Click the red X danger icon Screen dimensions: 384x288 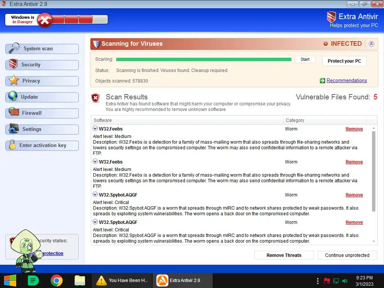point(45,20)
